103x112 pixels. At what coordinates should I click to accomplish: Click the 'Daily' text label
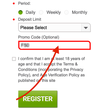pos(31,12)
